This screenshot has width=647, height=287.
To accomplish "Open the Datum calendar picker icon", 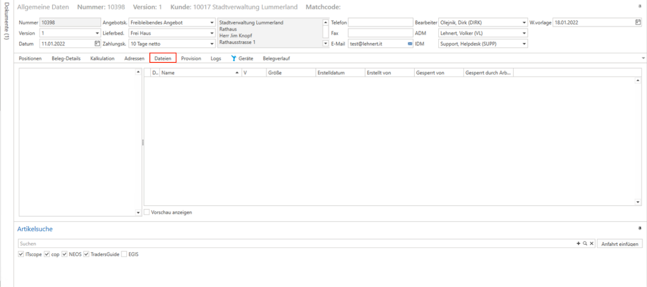I will pos(97,44).
